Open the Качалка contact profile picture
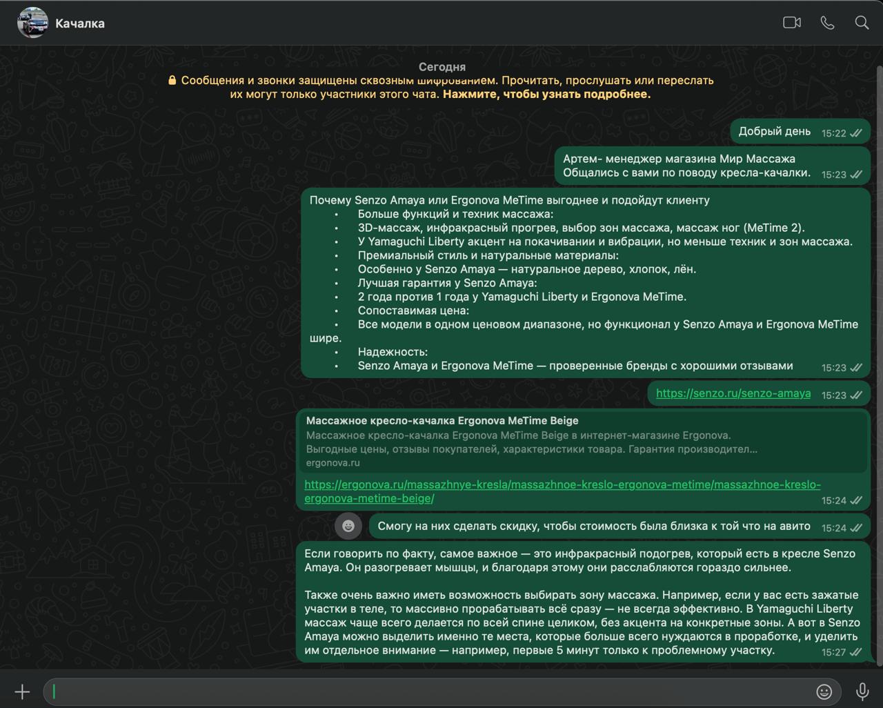883x708 pixels. [32, 23]
